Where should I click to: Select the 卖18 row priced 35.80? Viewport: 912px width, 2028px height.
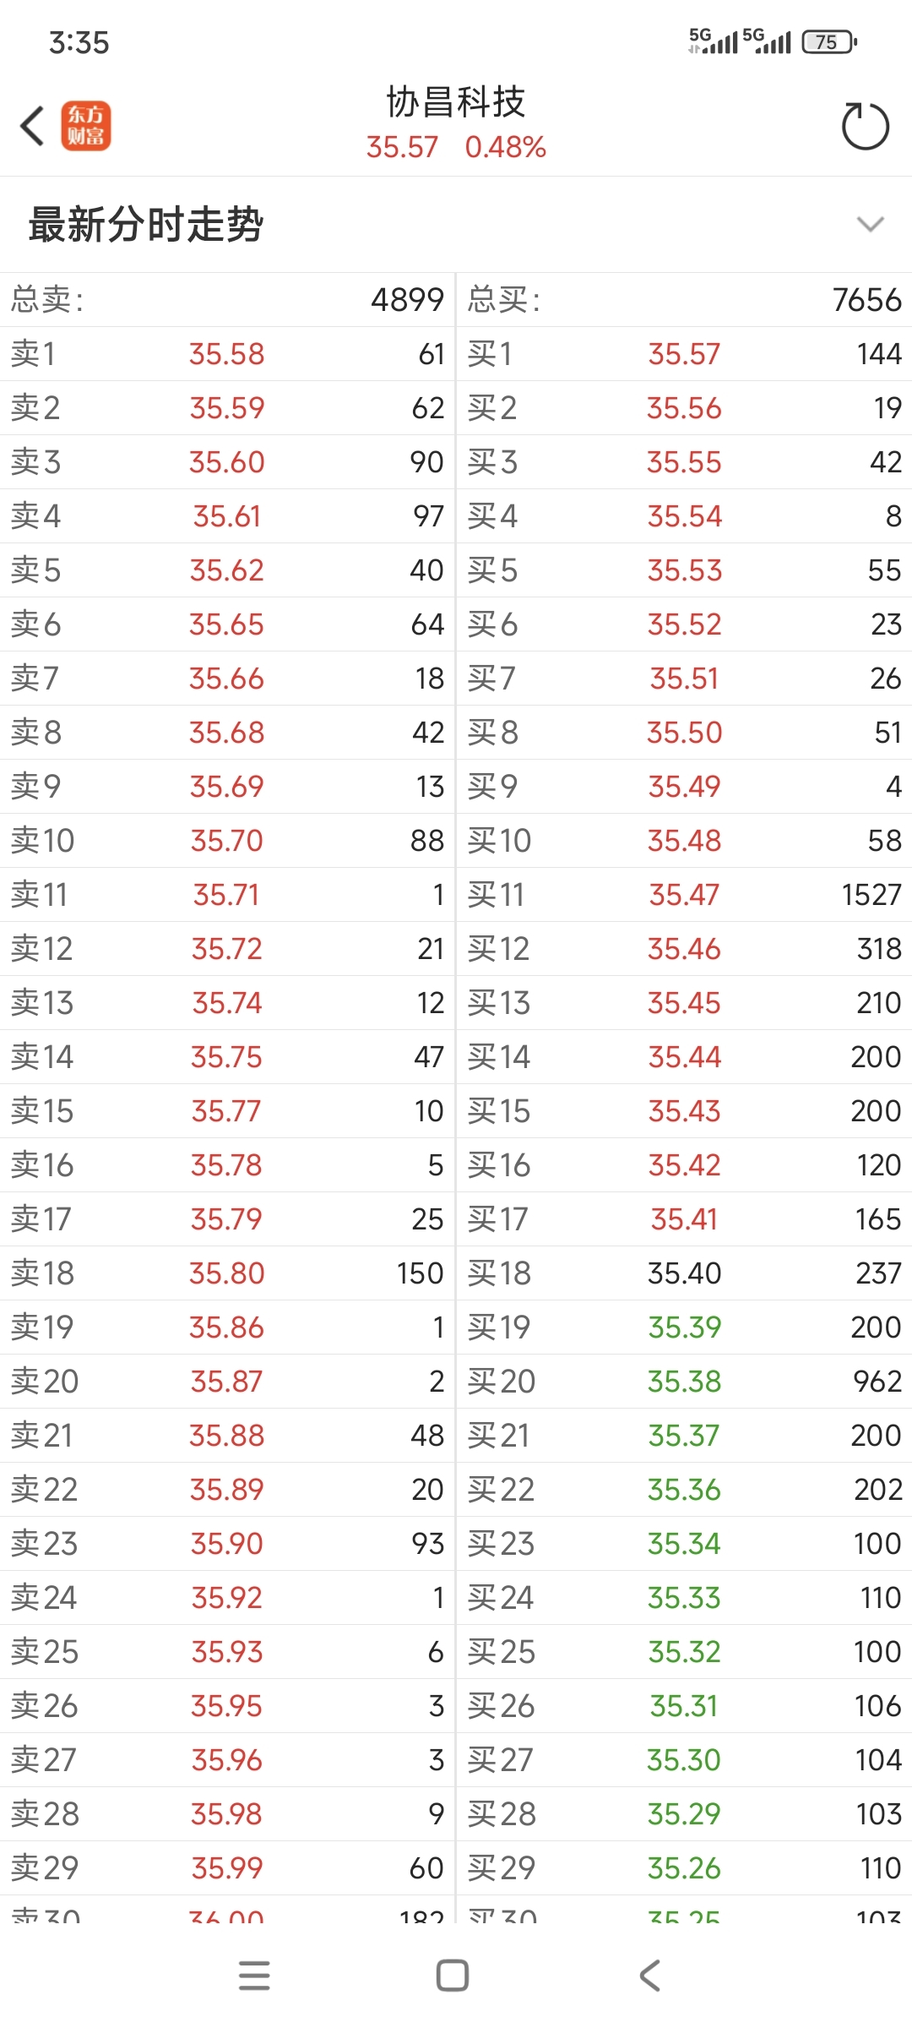pyautogui.click(x=228, y=1273)
